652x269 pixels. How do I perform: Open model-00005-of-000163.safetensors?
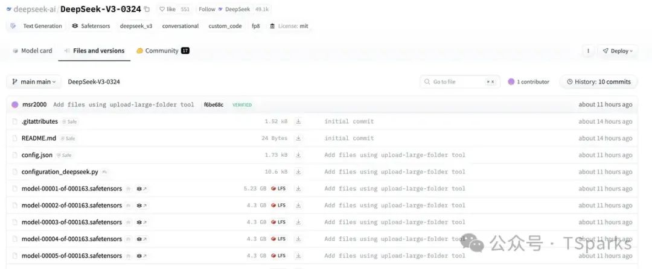pyautogui.click(x=71, y=256)
